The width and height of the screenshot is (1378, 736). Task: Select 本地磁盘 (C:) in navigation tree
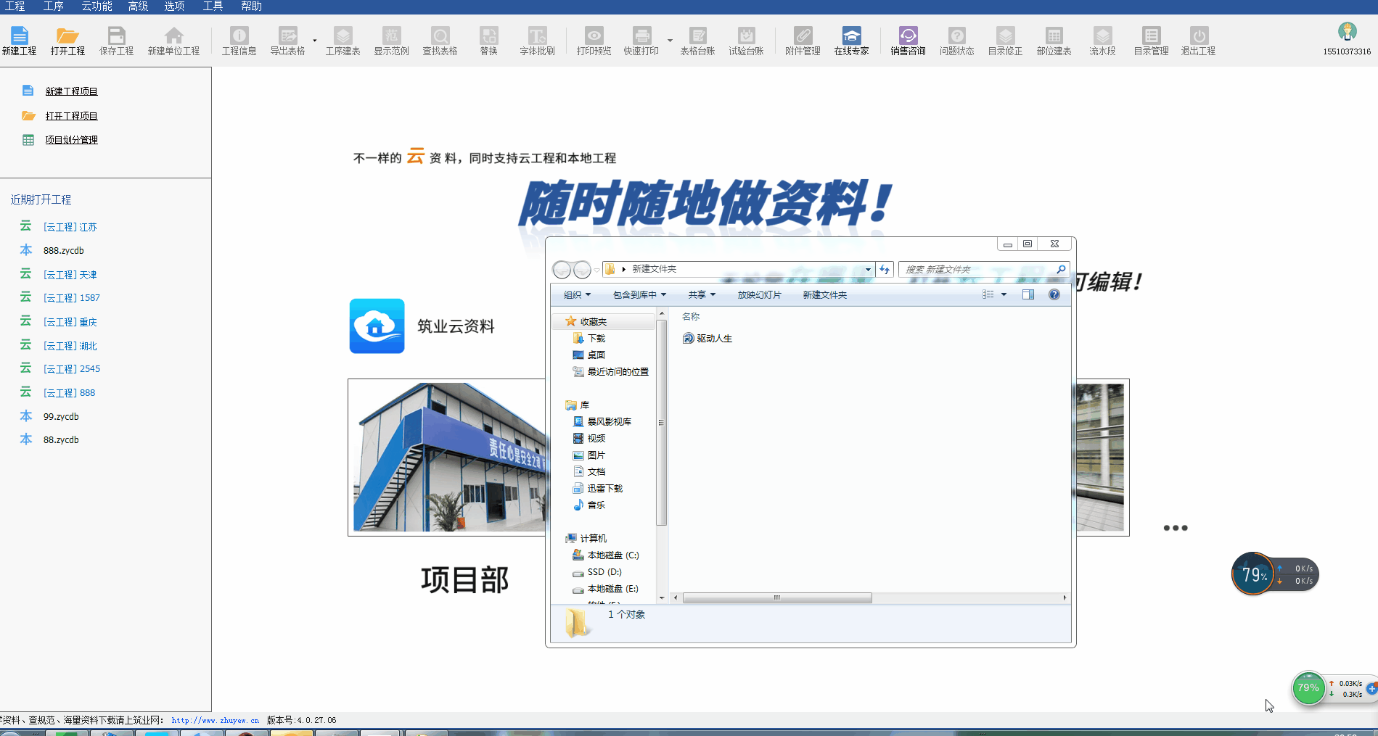coord(612,555)
